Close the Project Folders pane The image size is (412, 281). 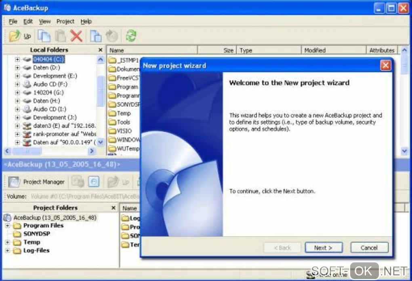point(114,207)
